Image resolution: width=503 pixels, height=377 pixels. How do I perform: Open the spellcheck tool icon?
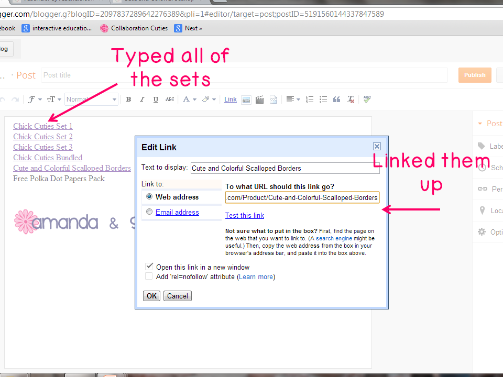pyautogui.click(x=367, y=99)
